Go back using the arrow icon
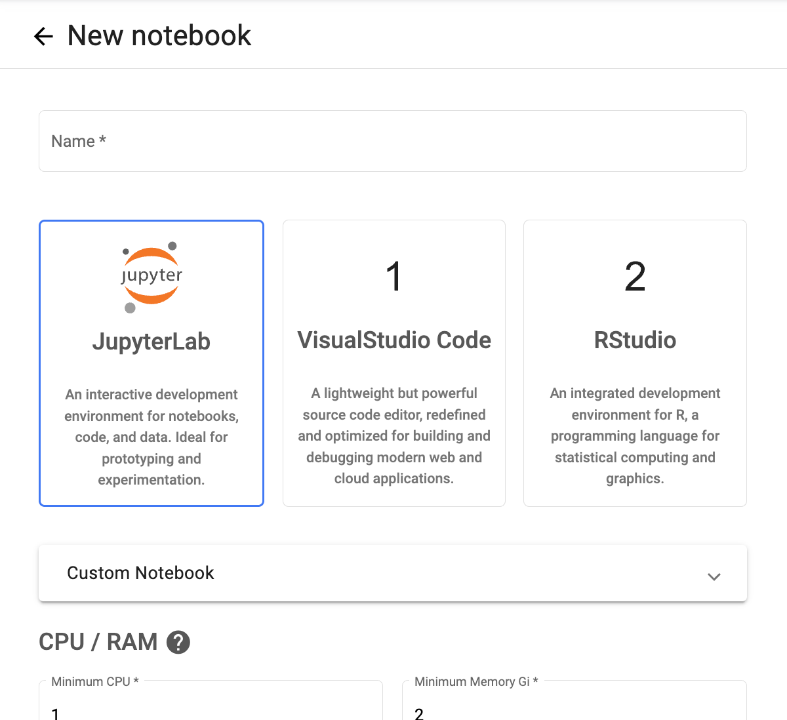The height and width of the screenshot is (720, 787). coord(43,36)
